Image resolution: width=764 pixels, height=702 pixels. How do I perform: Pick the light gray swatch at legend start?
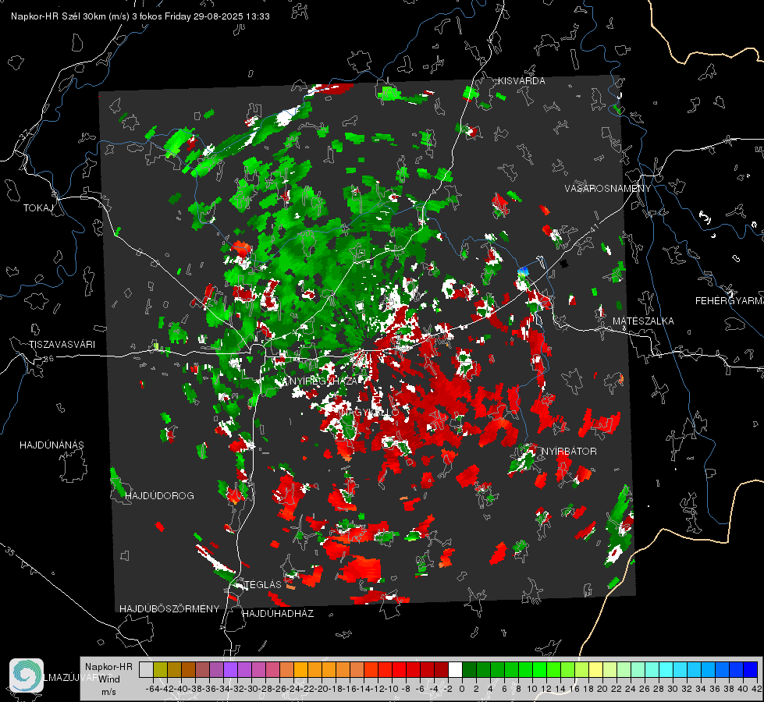click(x=146, y=669)
